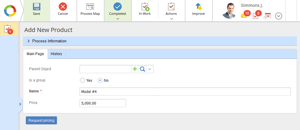300x130 pixels.
Task: Open sidebar tasks icon with 6 badge
Action: pos(8,29)
